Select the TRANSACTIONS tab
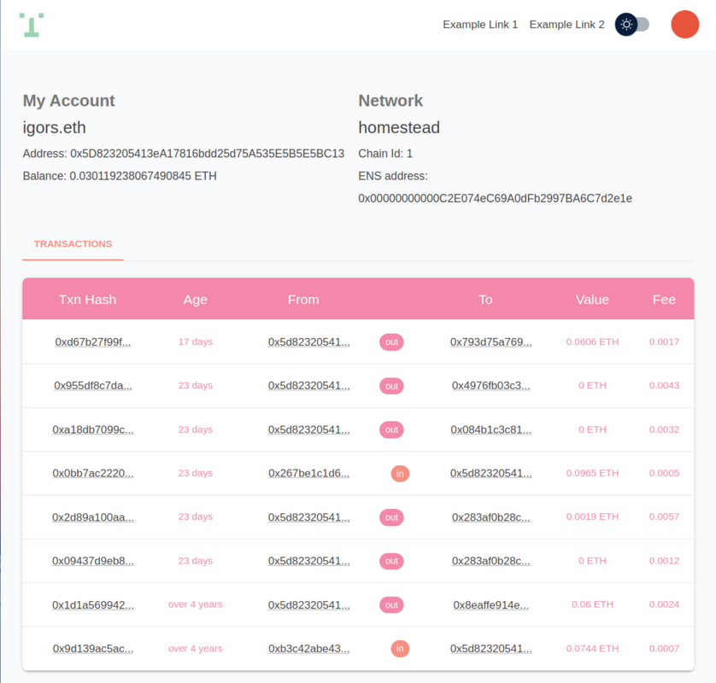716x683 pixels. [73, 244]
